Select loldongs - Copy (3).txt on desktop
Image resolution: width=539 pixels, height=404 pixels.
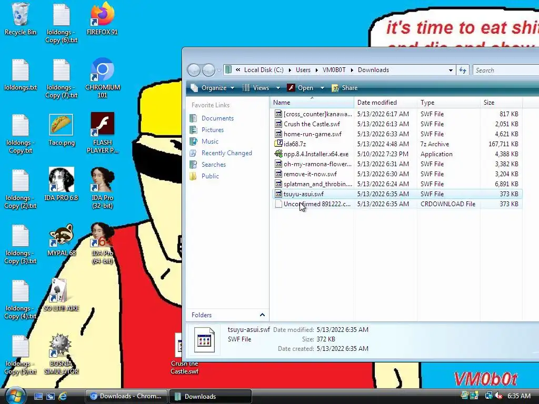(21, 244)
